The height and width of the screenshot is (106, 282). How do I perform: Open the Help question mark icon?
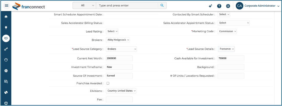(219, 6)
